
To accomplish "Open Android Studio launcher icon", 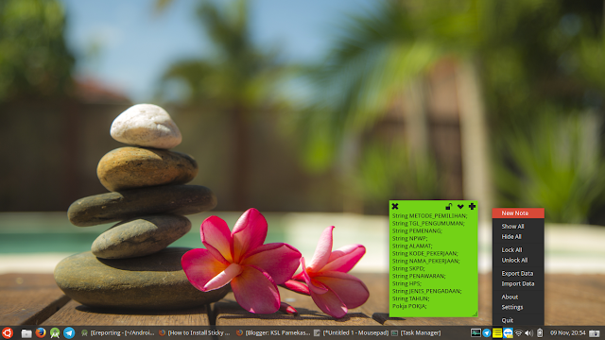I will coord(55,332).
